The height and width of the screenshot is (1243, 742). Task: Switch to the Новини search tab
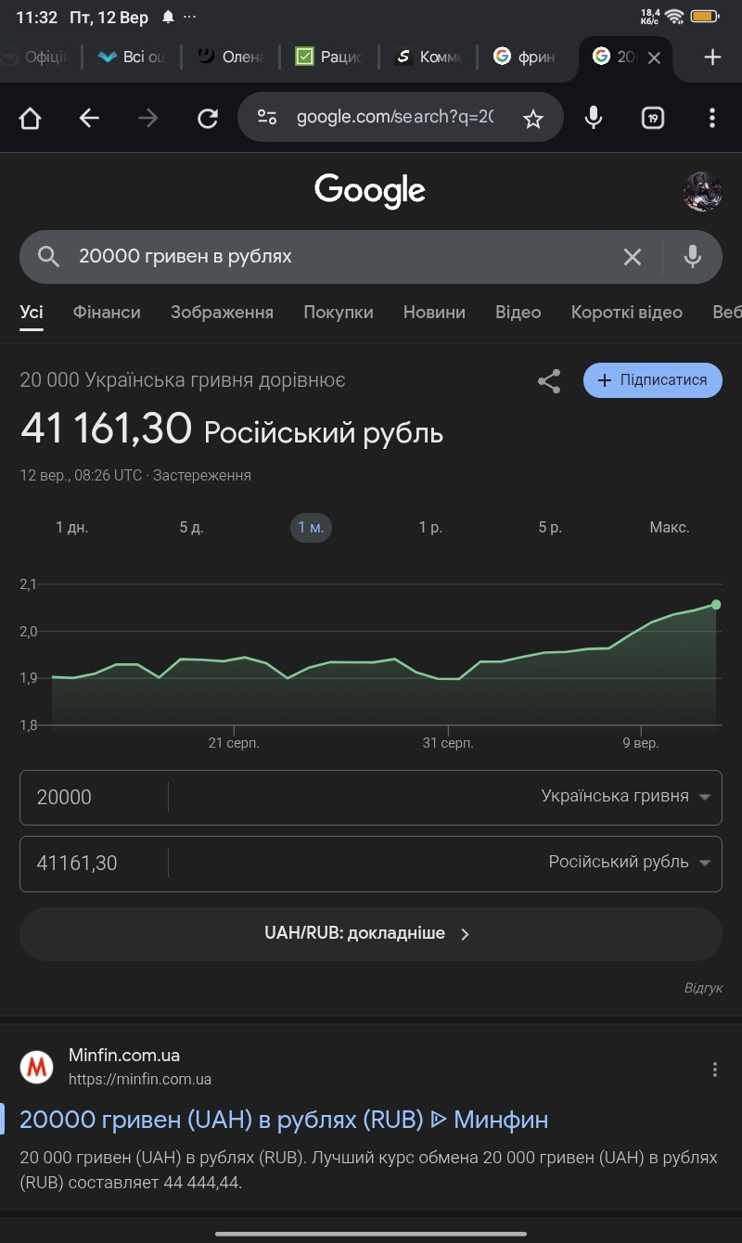coord(434,313)
